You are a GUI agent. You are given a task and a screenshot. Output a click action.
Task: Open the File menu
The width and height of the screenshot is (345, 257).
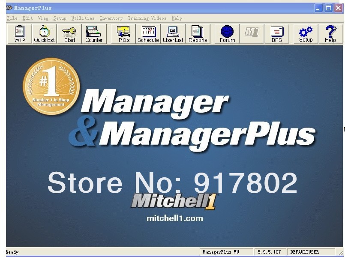click(x=12, y=18)
